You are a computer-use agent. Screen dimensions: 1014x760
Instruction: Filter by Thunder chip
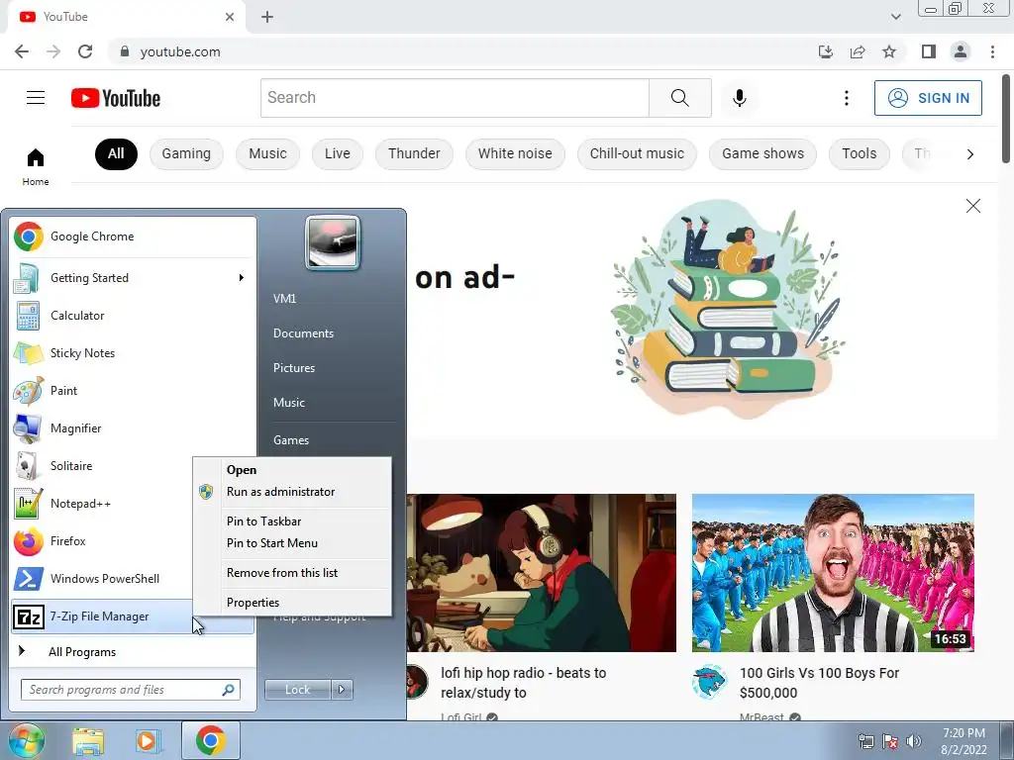pyautogui.click(x=414, y=153)
